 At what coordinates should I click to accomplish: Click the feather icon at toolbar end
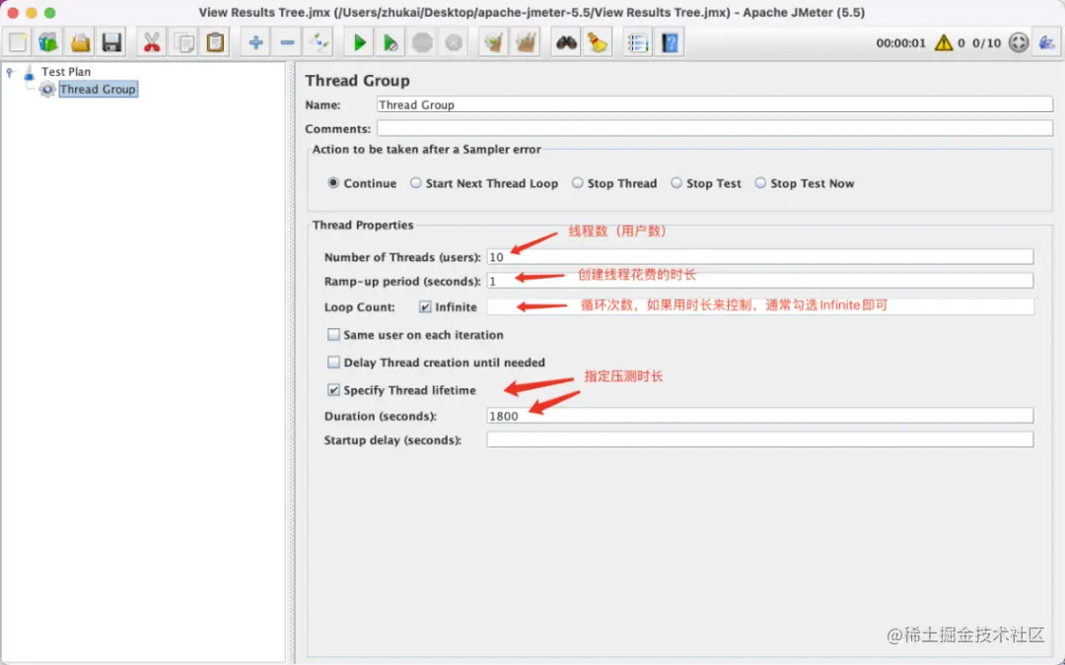[x=1046, y=42]
